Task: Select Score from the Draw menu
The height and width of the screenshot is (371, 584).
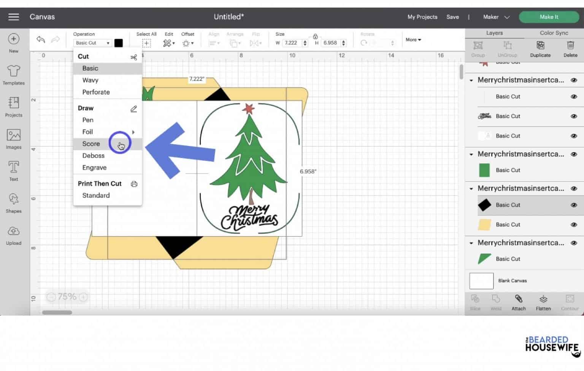Action: pos(91,144)
